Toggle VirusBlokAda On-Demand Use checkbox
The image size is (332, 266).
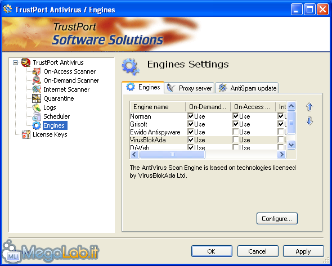click(191, 139)
